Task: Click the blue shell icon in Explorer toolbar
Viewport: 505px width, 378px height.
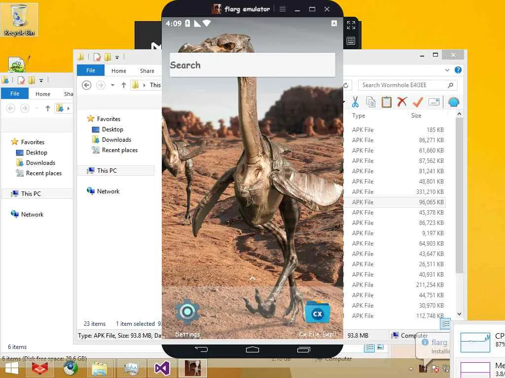Action: 454,102
